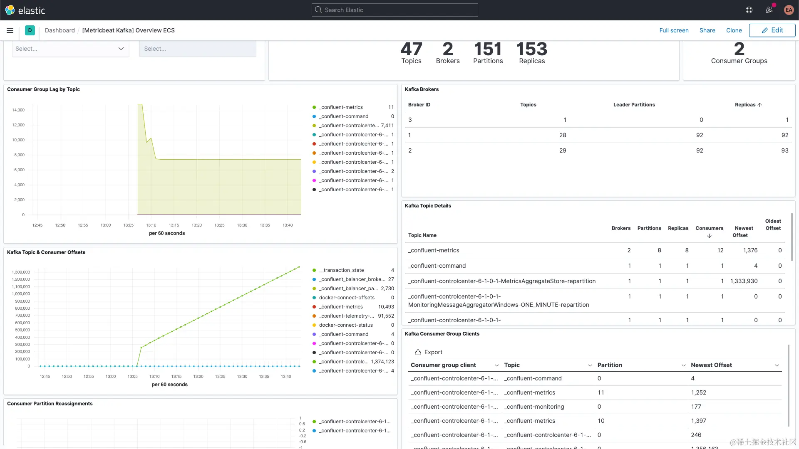Image resolution: width=799 pixels, height=449 pixels.
Task: Toggle the docker-connect-offsets legend entry
Action: (314, 298)
